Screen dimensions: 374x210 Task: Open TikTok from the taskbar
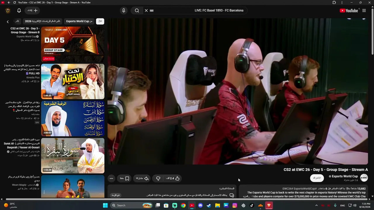[x=252, y=205]
